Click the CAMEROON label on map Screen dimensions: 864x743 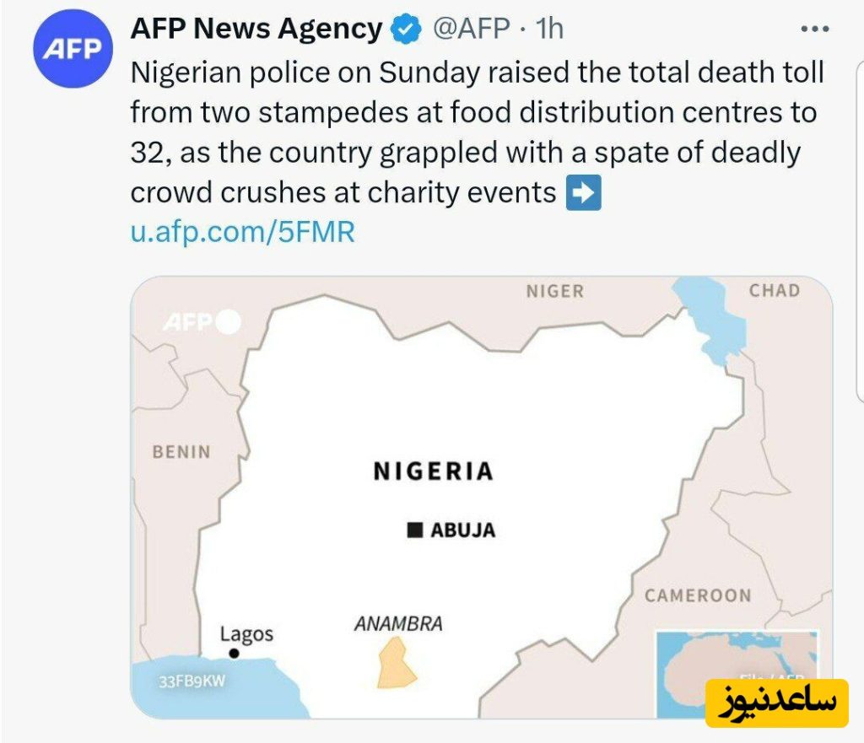tap(697, 595)
